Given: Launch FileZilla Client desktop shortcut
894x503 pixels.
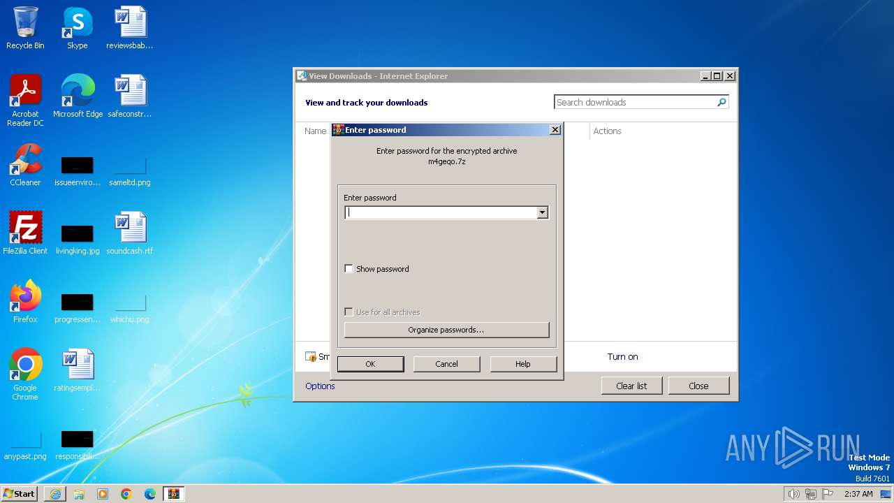Looking at the screenshot, I should tap(25, 233).
